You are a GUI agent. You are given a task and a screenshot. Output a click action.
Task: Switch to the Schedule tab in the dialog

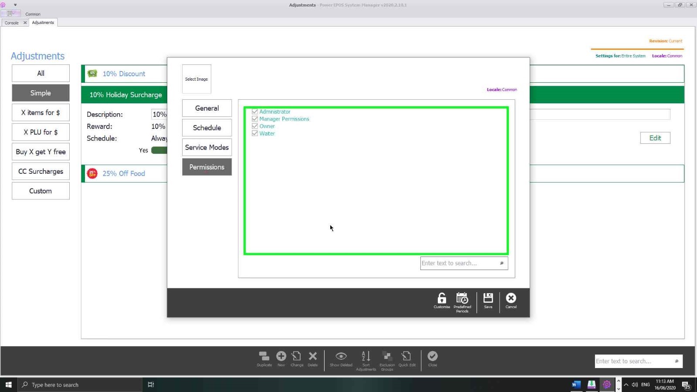coord(207,128)
